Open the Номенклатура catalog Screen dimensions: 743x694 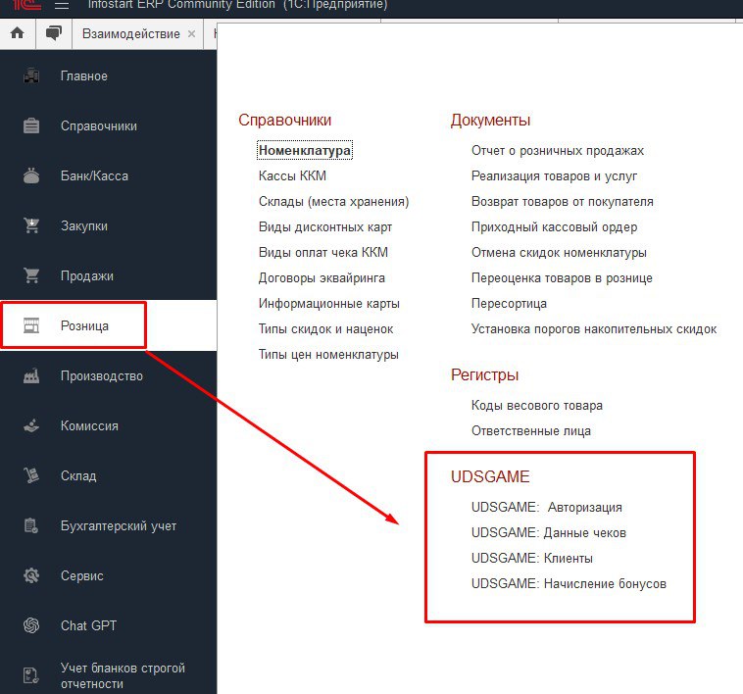tap(305, 150)
